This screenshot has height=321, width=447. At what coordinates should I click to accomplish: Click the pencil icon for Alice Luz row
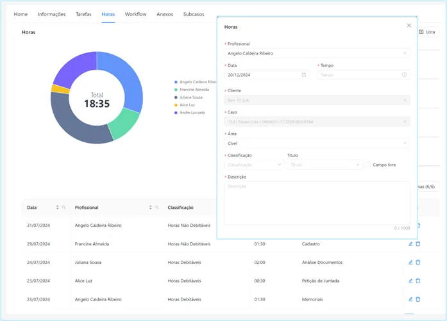(410, 281)
